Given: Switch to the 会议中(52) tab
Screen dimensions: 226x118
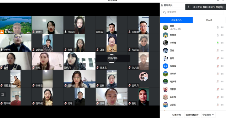Looking at the screenshot, I should pos(176,20).
